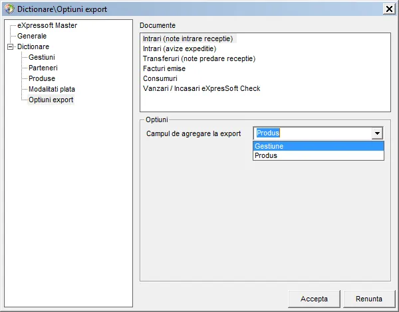Open Gestiuni under Dictionare
The width and height of the screenshot is (399, 312).
[42, 57]
